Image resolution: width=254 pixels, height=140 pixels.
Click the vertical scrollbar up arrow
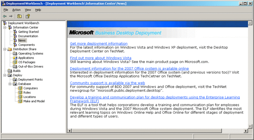point(250,23)
